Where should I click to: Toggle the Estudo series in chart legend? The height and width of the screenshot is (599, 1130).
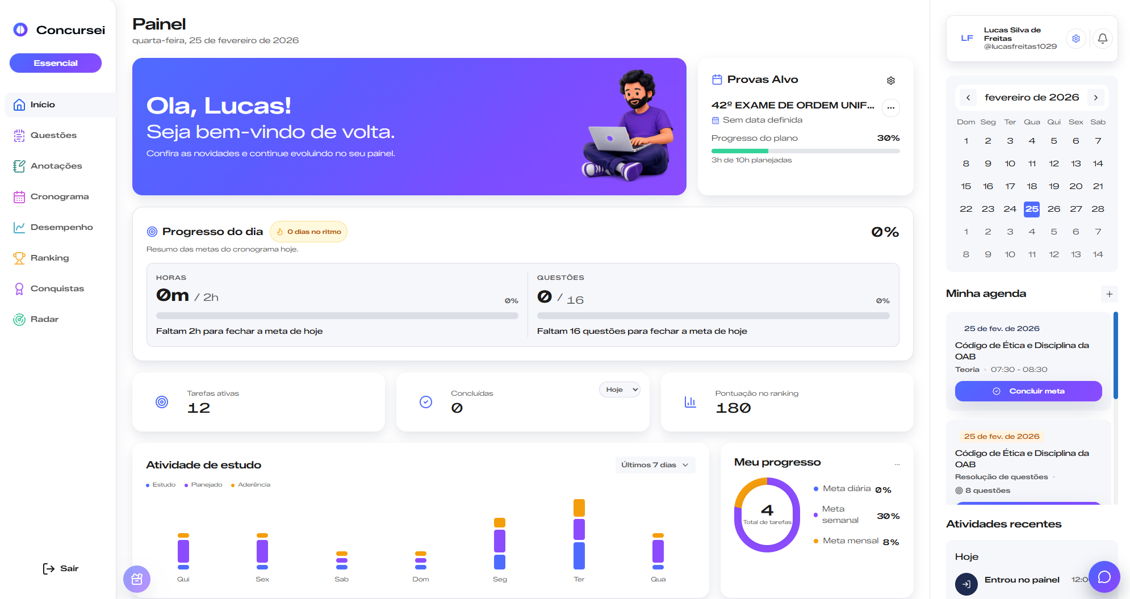click(x=161, y=485)
